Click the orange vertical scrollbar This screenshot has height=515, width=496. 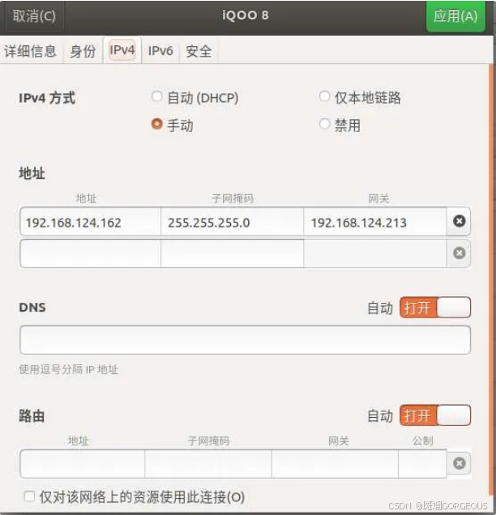pyautogui.click(x=492, y=280)
